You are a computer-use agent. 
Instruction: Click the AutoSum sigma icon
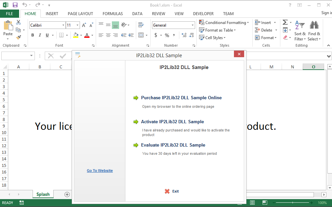[285, 22]
